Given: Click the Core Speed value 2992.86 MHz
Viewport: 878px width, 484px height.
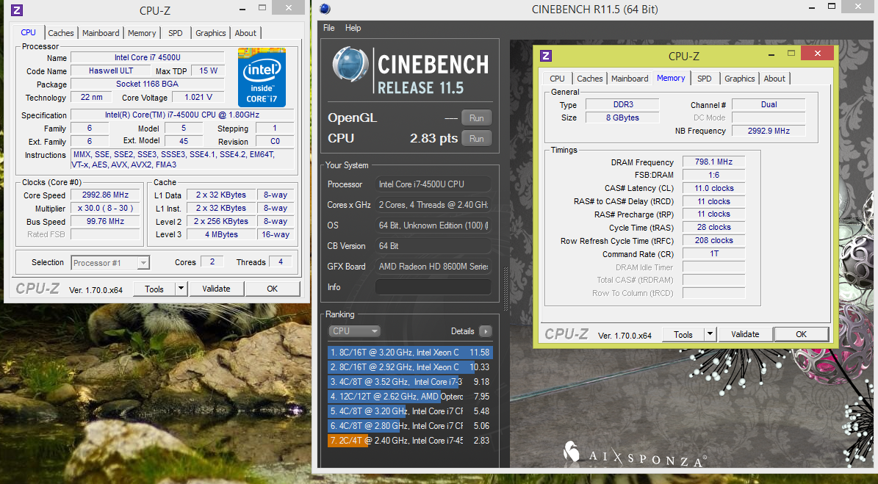Looking at the screenshot, I should click(x=105, y=195).
